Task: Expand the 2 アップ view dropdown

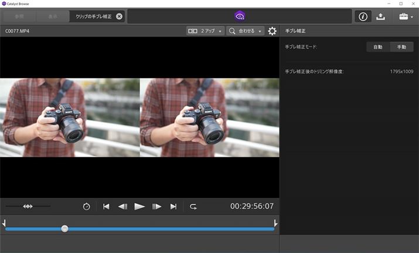Action: (205, 31)
